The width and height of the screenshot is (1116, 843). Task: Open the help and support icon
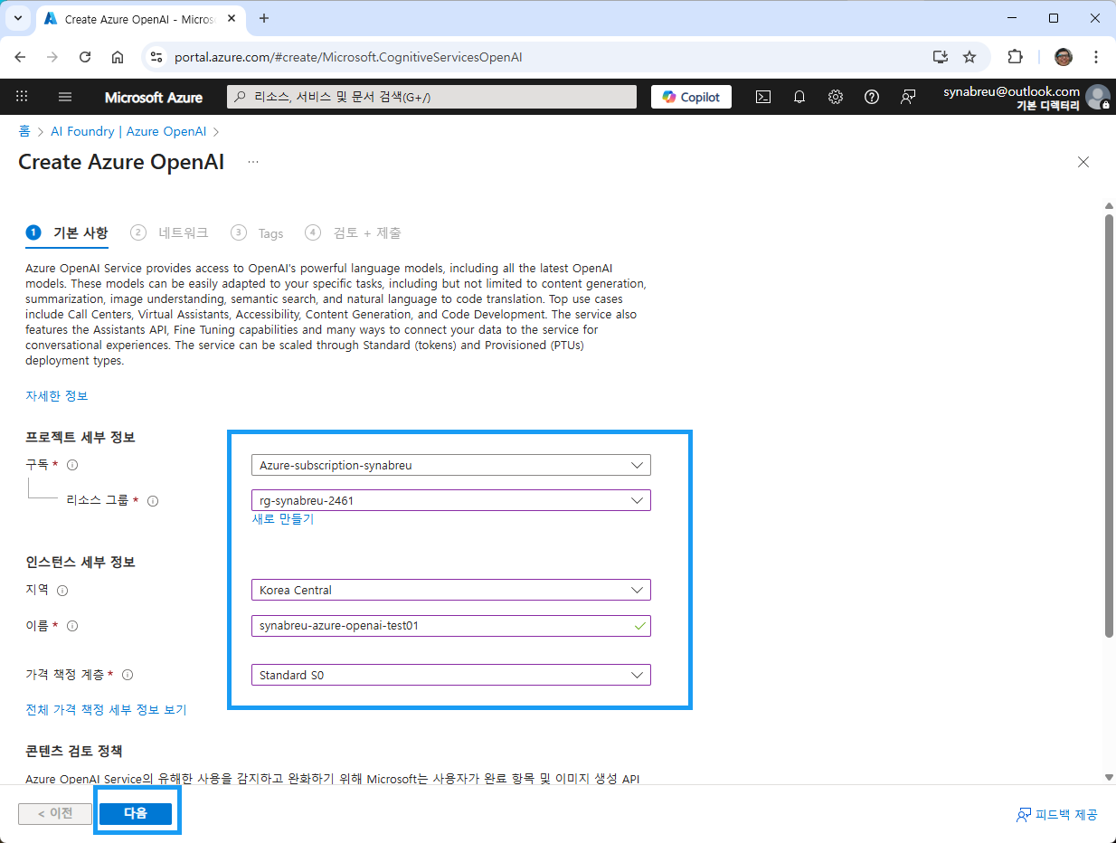click(872, 97)
